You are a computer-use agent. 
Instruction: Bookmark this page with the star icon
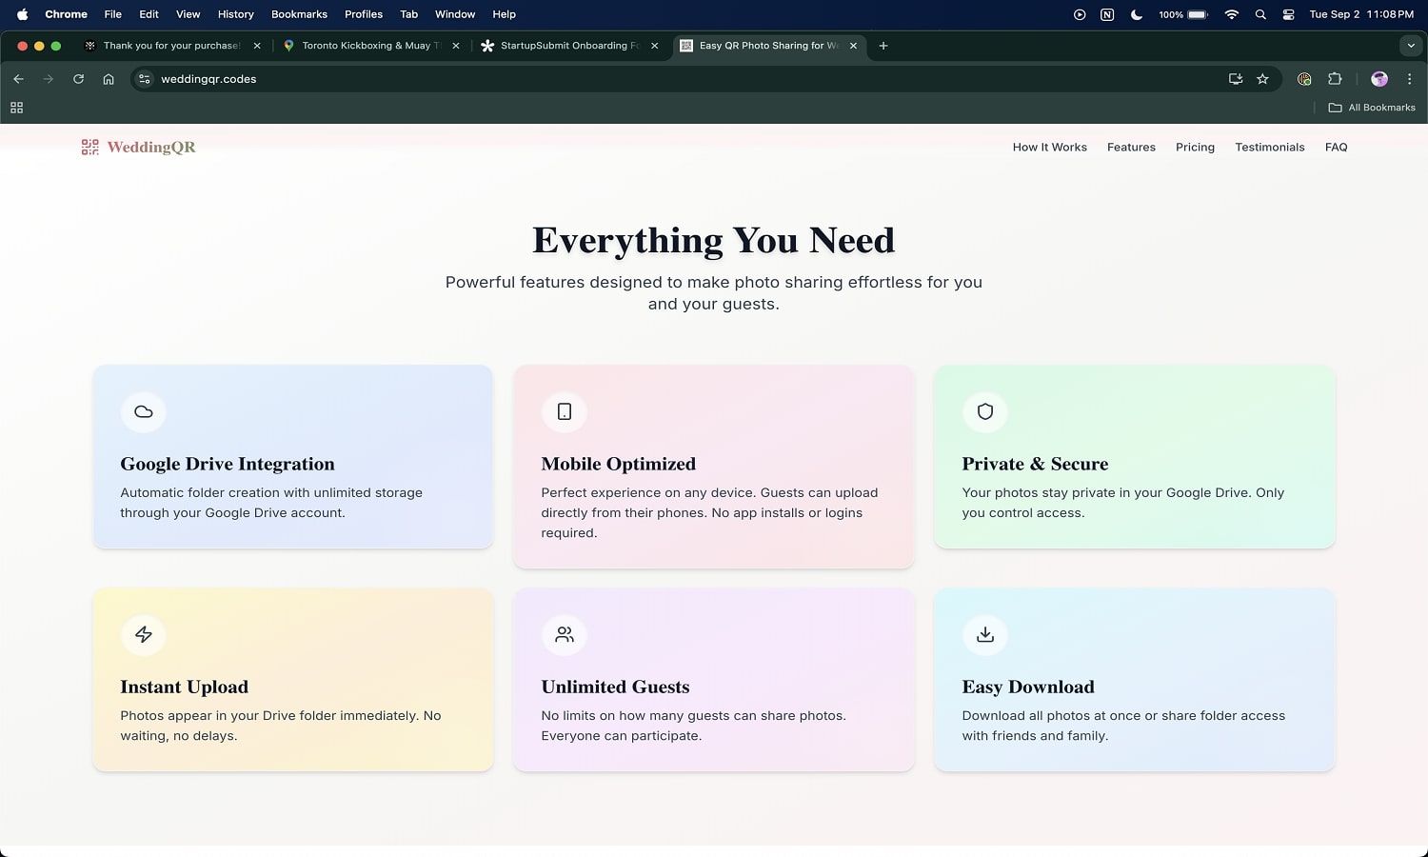click(x=1262, y=79)
